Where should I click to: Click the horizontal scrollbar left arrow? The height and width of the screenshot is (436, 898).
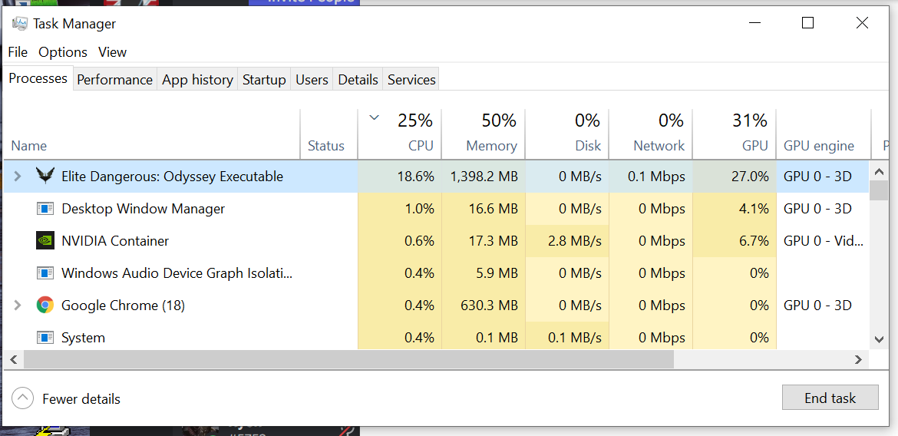[x=13, y=360]
